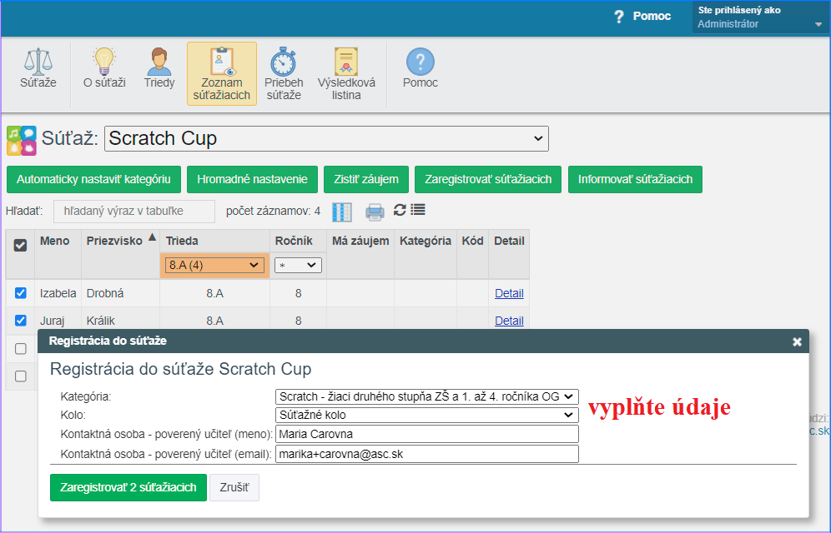
Task: Click the Zrušiť button
Action: pyautogui.click(x=234, y=487)
